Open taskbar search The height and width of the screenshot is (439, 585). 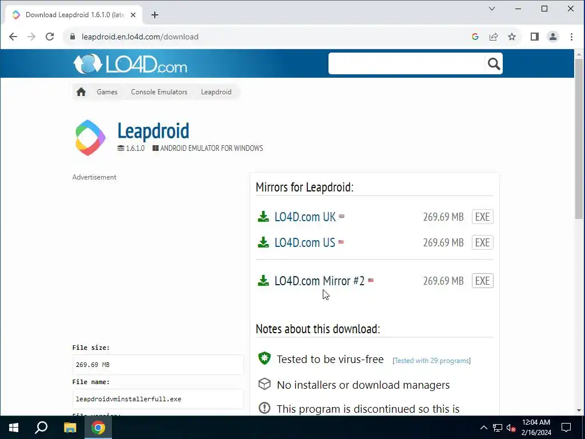(x=41, y=428)
